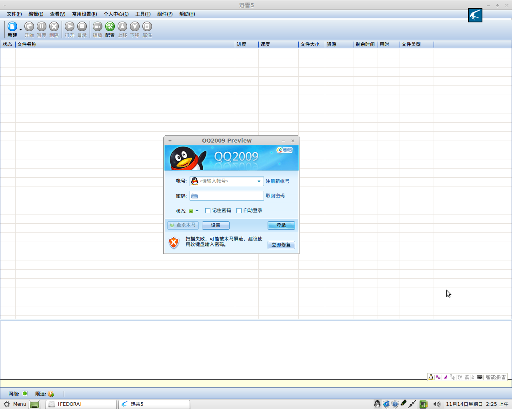This screenshot has height=409, width=512.
Task: Click the Xunlei bird logo at top right
Action: tap(475, 15)
